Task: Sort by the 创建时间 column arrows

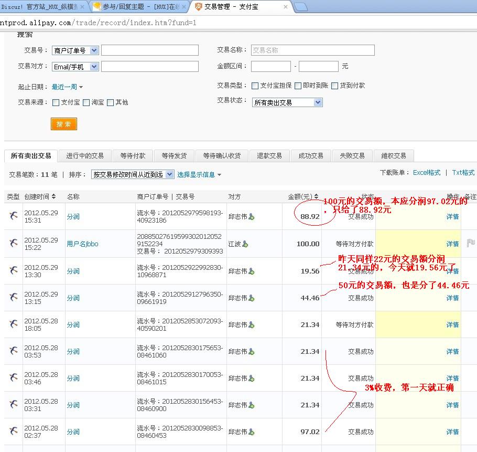Action: pos(53,197)
